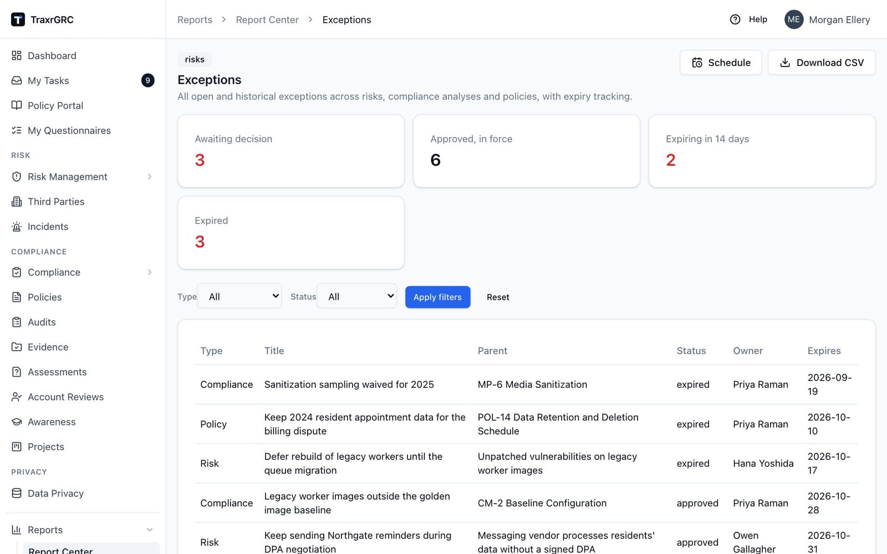This screenshot has width=887, height=554.
Task: Click the Expiring in 14 days card
Action: [762, 151]
